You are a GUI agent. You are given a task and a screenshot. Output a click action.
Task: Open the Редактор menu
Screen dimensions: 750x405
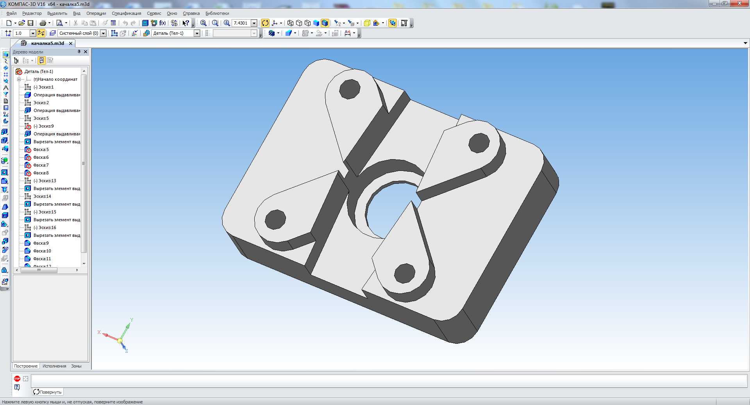coord(32,13)
